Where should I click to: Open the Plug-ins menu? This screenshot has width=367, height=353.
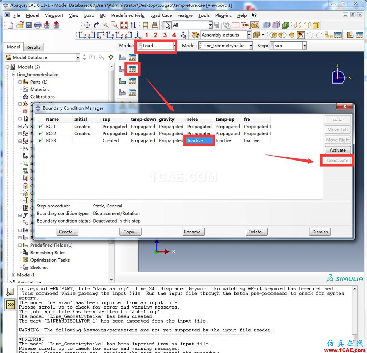[223, 15]
